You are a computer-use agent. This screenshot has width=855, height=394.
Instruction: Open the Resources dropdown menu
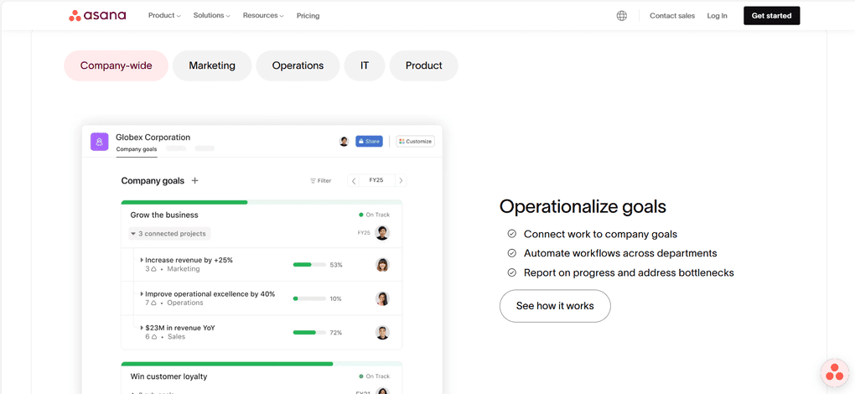click(263, 16)
